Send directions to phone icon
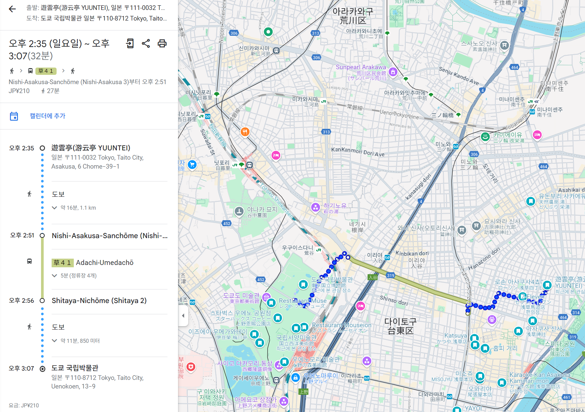585x412 pixels. (x=130, y=43)
